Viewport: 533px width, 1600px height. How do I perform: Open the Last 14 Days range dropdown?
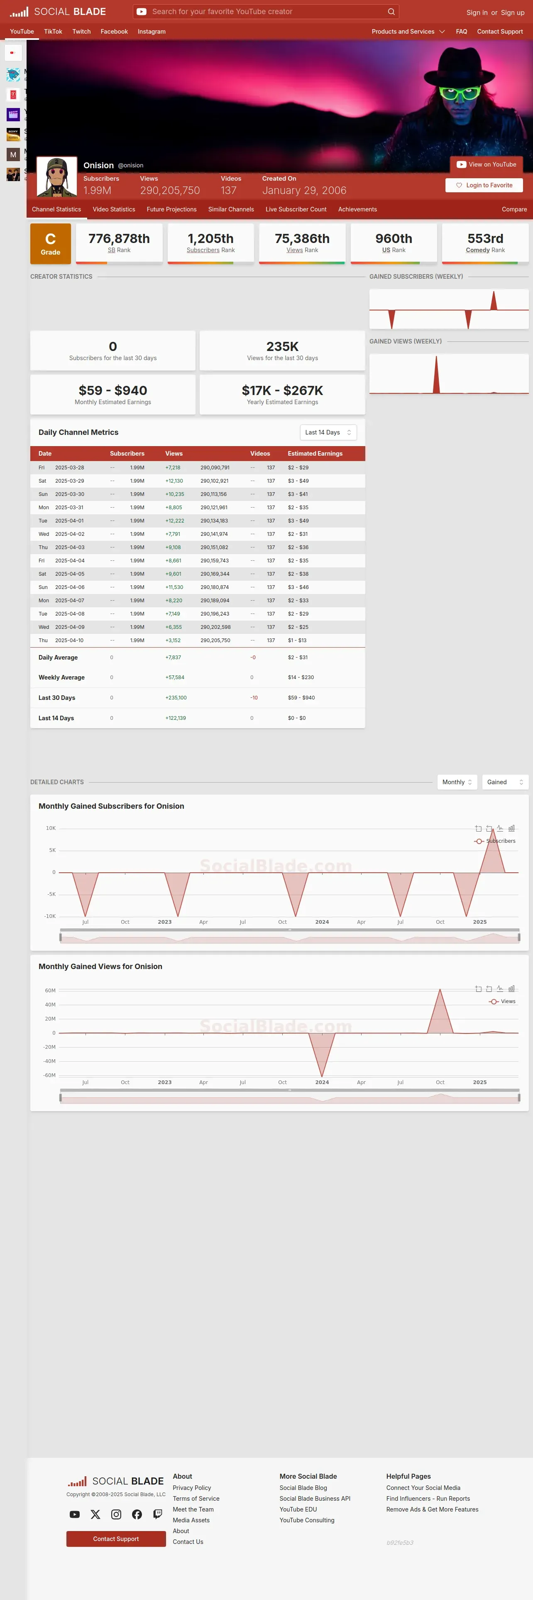328,432
